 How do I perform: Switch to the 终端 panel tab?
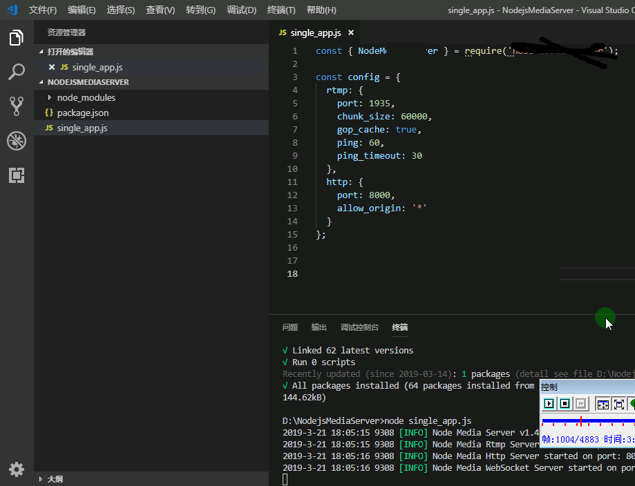click(x=399, y=327)
